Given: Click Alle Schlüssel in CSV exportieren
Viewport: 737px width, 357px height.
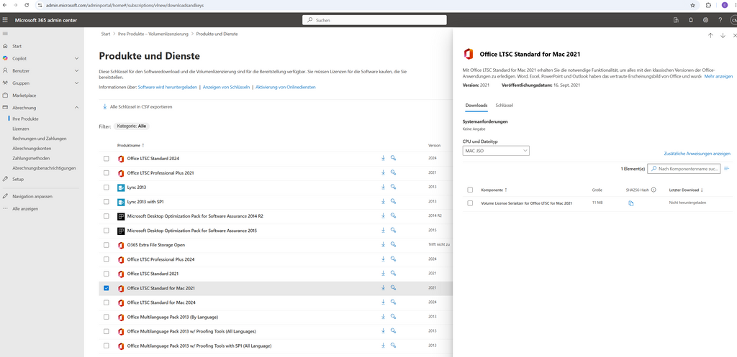Looking at the screenshot, I should click(x=137, y=107).
